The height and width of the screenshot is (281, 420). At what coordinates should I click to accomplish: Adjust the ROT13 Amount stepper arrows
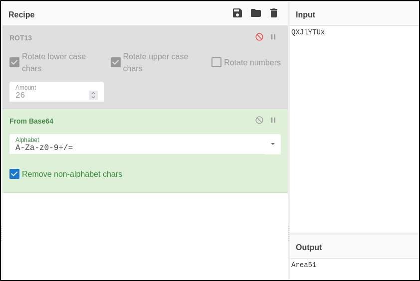[x=93, y=95]
